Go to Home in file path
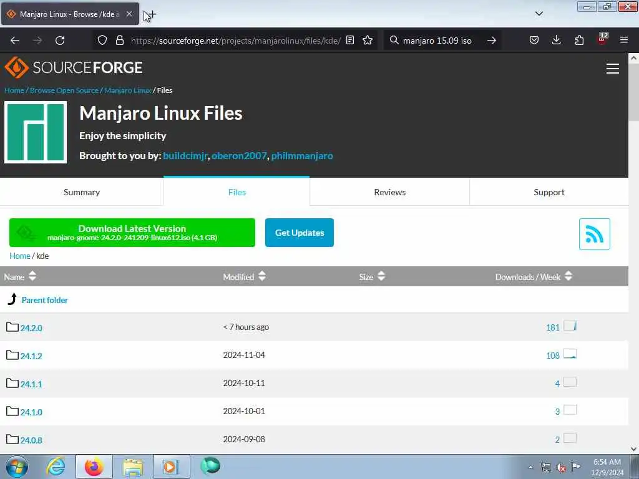Screen dimensions: 639x479 pyautogui.click(x=19, y=256)
